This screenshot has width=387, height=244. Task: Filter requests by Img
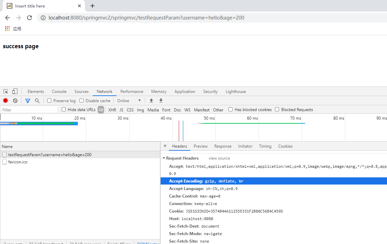140,110
